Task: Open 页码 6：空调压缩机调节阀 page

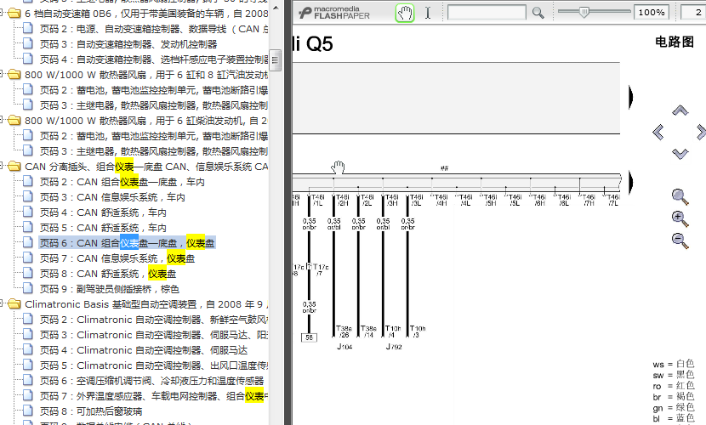Action: (x=151, y=381)
